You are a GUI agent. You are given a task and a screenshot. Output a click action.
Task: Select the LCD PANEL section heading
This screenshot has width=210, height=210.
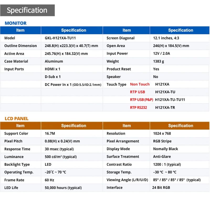[17, 119]
